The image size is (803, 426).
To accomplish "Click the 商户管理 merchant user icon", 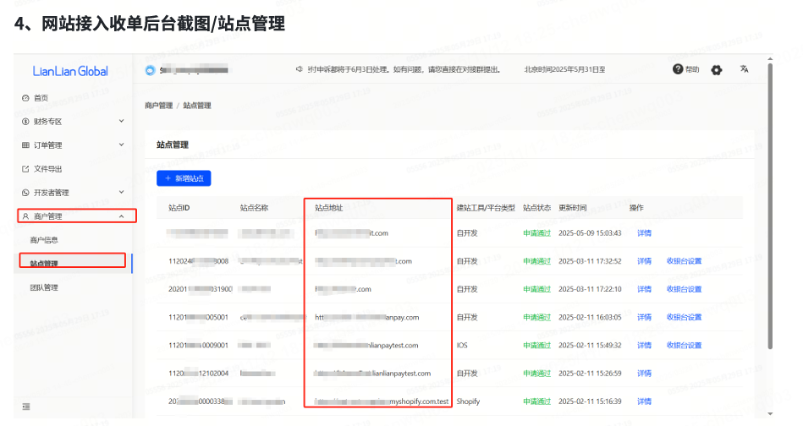I will 25,216.
